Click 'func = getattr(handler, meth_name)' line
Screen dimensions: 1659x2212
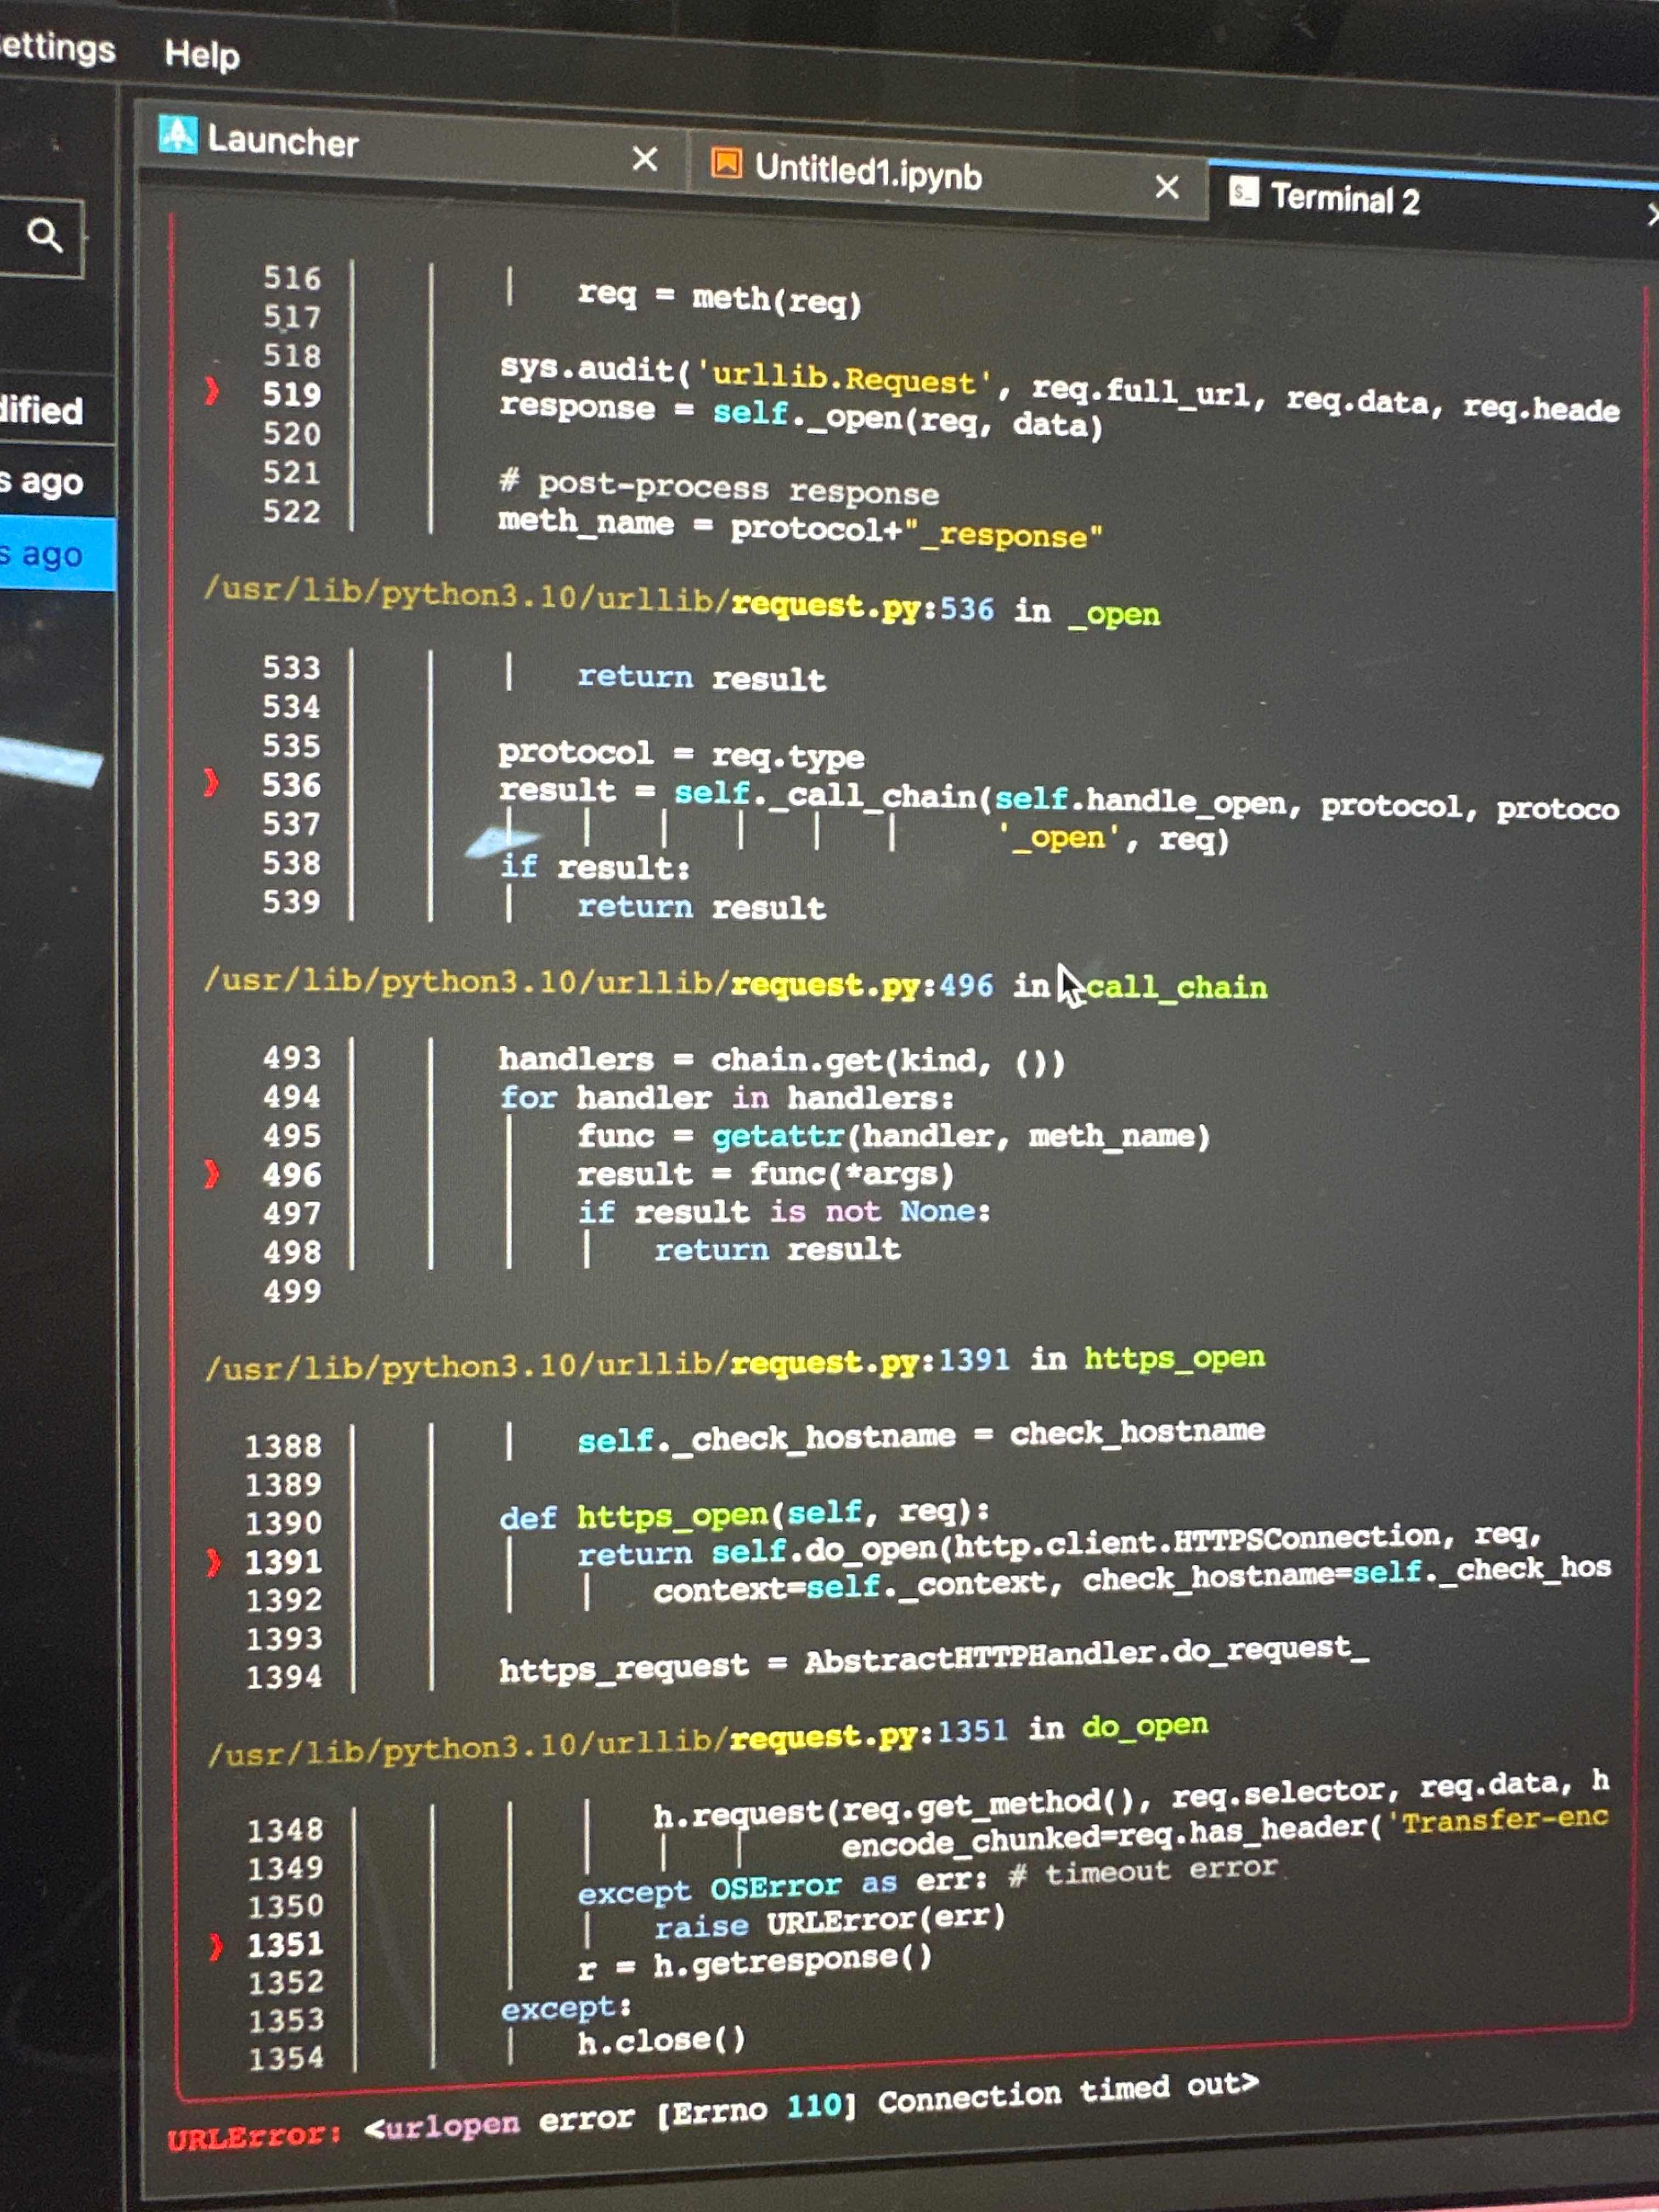pos(893,1136)
